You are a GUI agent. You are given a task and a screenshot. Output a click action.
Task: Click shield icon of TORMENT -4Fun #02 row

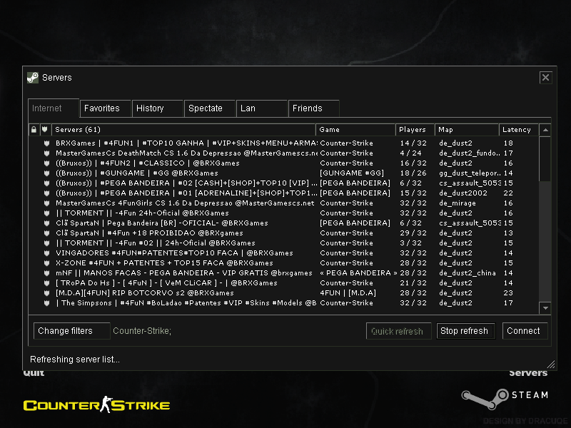pos(46,243)
